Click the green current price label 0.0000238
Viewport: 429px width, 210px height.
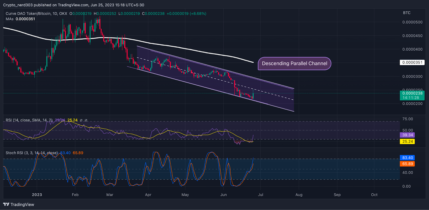412,93
